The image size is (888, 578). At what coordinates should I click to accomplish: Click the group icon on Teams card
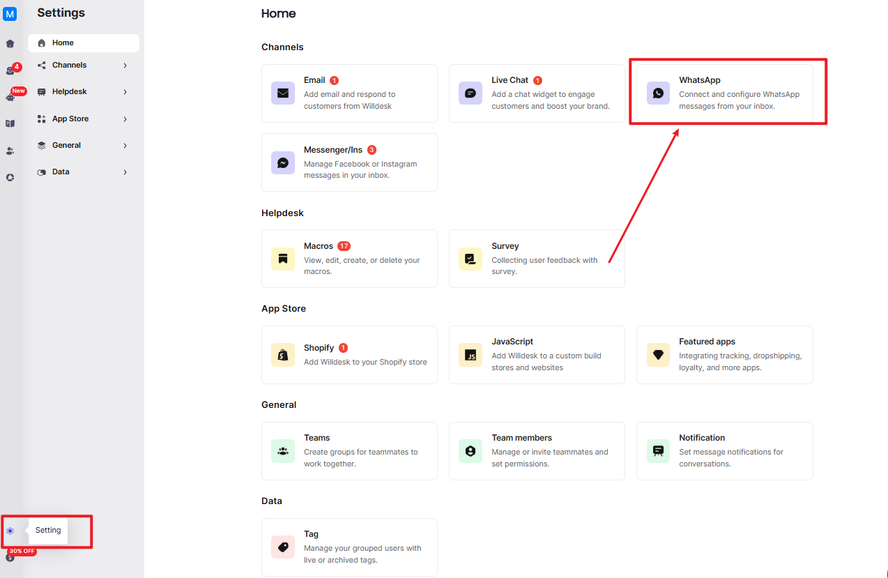point(283,451)
